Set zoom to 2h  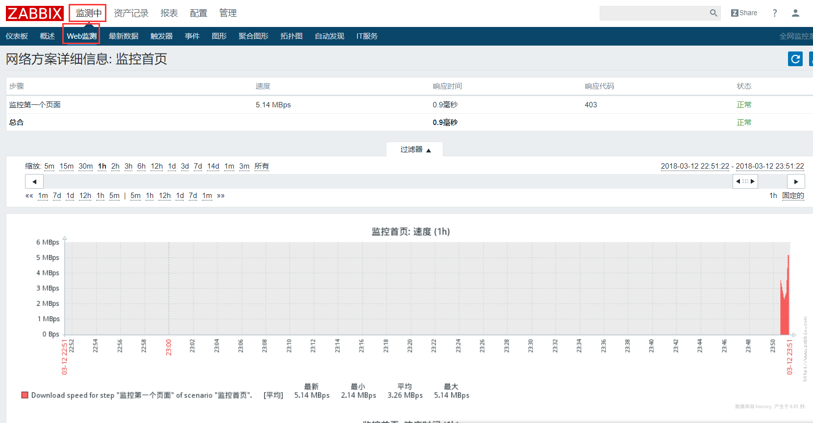click(x=115, y=166)
